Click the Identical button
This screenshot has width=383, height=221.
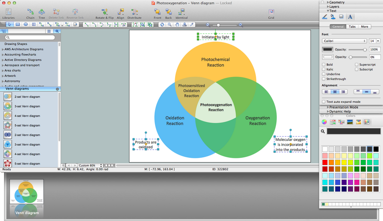181,12
